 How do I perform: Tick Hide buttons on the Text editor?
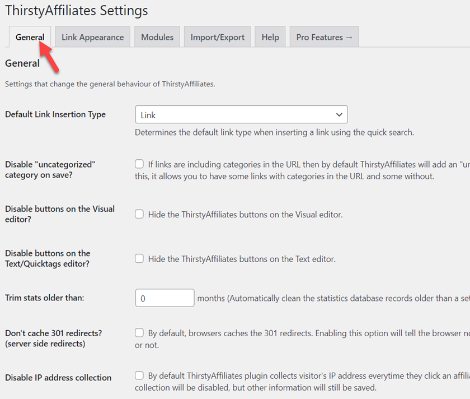coord(139,258)
